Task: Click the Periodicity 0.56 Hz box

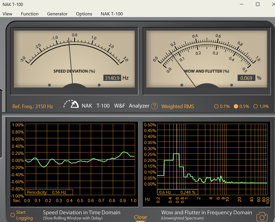Action: [49, 192]
